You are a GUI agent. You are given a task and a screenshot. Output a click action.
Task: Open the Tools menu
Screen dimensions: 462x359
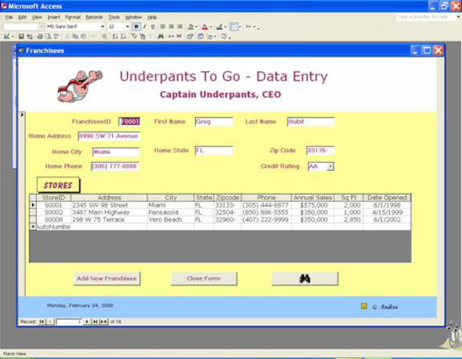pyautogui.click(x=114, y=17)
